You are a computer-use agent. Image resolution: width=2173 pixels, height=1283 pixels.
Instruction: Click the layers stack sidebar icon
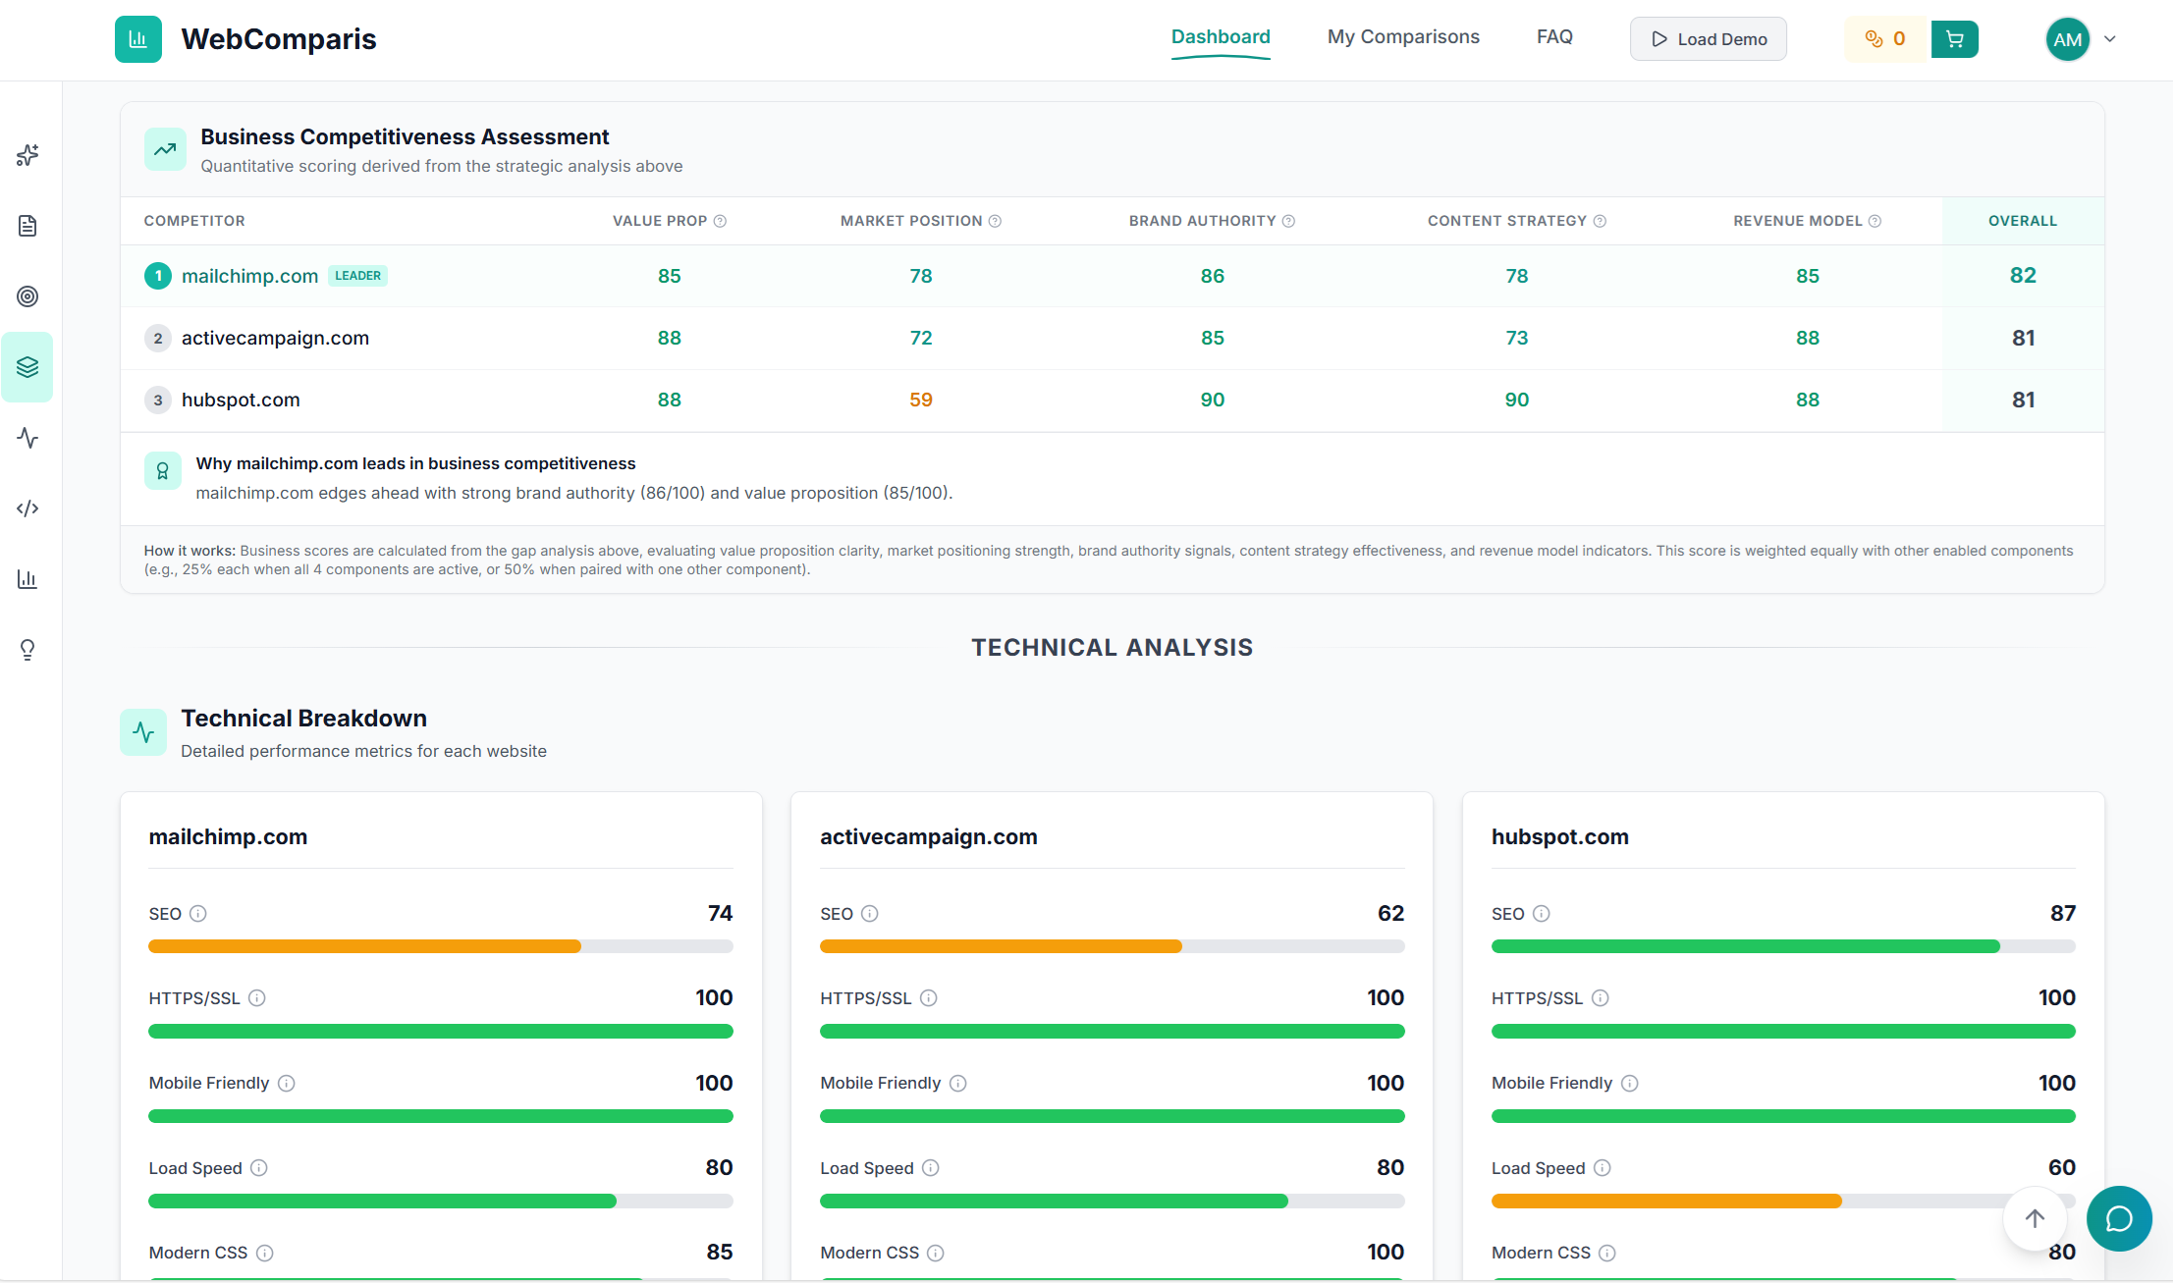[27, 367]
